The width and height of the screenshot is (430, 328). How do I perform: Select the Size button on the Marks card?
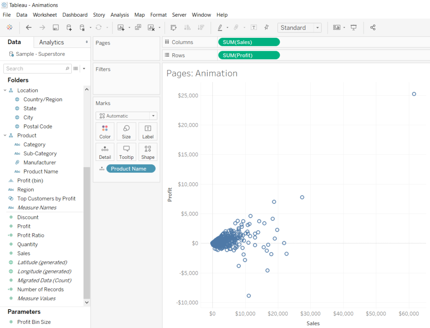click(126, 131)
